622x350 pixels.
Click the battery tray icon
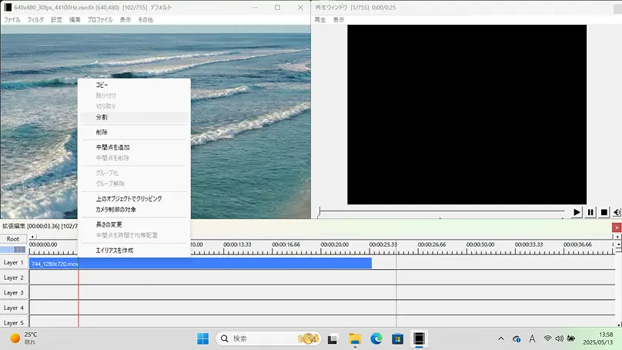point(571,338)
